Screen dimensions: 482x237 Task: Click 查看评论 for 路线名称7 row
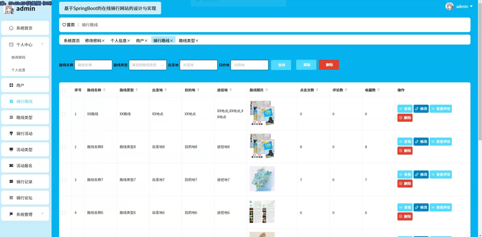[x=441, y=174]
